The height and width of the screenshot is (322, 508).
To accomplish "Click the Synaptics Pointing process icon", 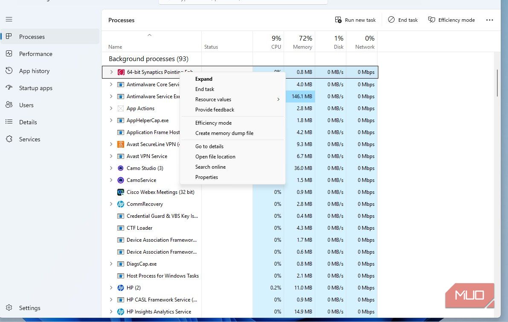I will pyautogui.click(x=121, y=72).
